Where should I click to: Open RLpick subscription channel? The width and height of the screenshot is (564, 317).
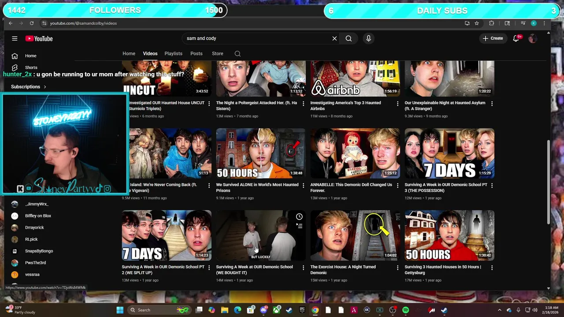pyautogui.click(x=31, y=240)
